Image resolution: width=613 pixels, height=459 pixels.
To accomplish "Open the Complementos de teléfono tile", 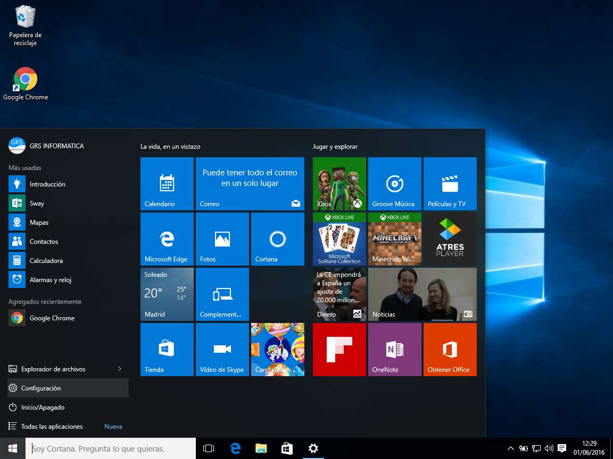I will coord(222,294).
